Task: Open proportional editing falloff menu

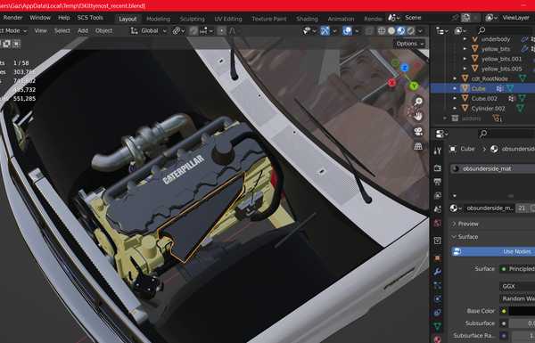Action: coord(233,30)
